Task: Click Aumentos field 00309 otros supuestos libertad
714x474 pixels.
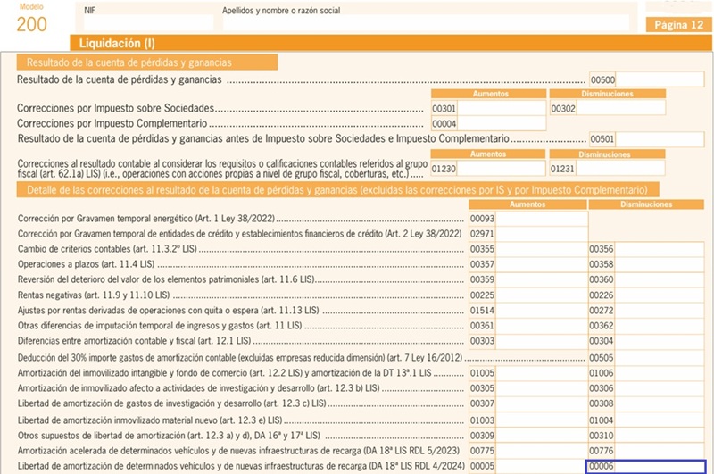Action: coord(541,436)
